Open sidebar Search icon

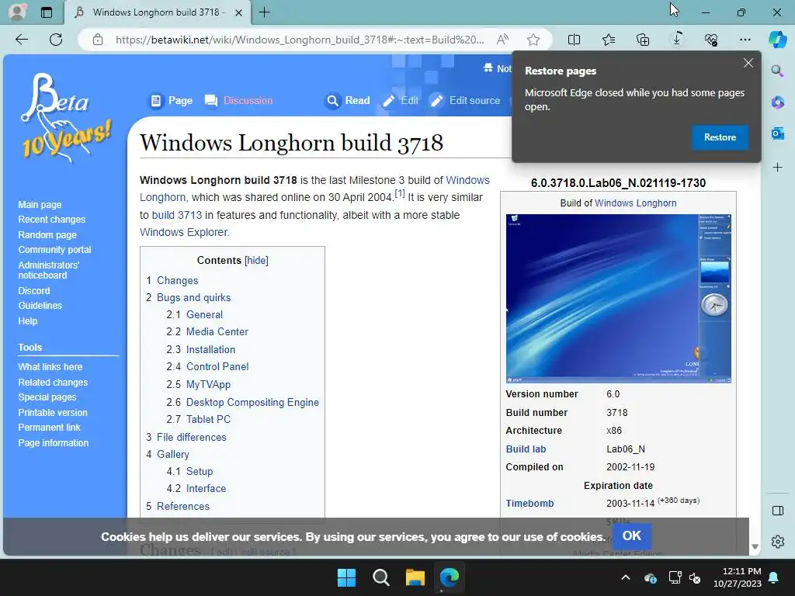tap(777, 71)
